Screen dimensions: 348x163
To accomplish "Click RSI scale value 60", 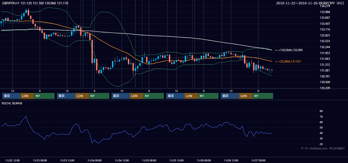I will point(321,122).
